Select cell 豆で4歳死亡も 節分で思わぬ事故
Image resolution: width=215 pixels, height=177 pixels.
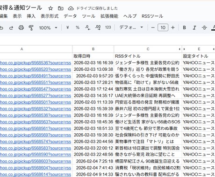tap(148, 129)
